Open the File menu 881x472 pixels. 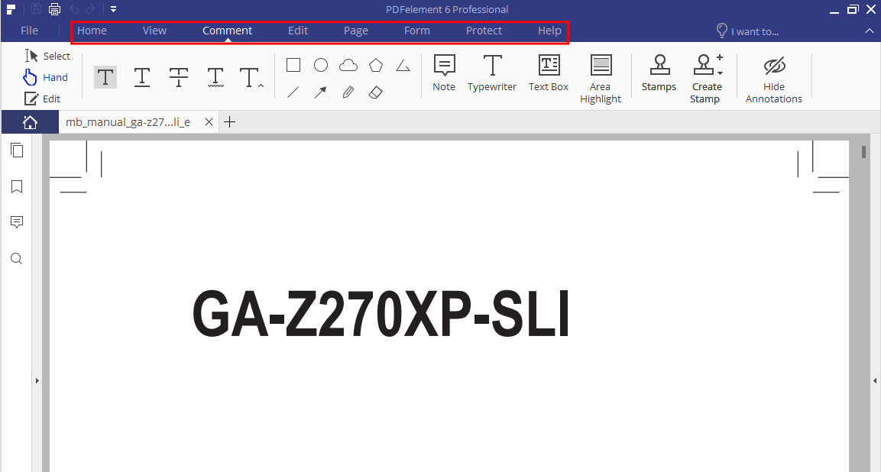[x=29, y=31]
